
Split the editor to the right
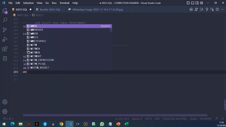click(x=217, y=10)
